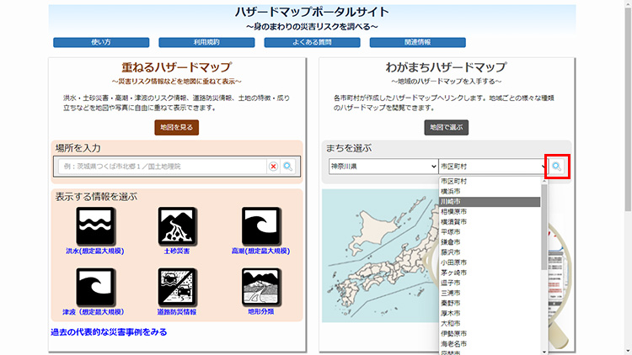This screenshot has width=632, height=355.
Task: Choose 市区町村 placeholder in the list
Action: click(x=490, y=182)
